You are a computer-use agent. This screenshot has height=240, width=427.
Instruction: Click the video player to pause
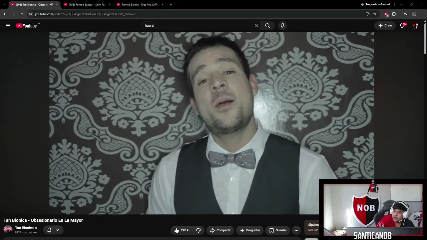point(212,123)
